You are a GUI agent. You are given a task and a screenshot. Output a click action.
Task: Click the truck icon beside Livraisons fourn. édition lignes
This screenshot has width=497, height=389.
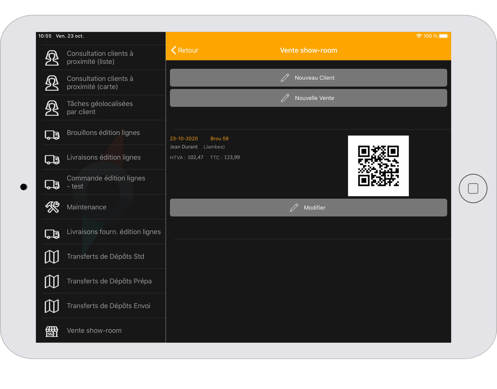click(x=52, y=234)
